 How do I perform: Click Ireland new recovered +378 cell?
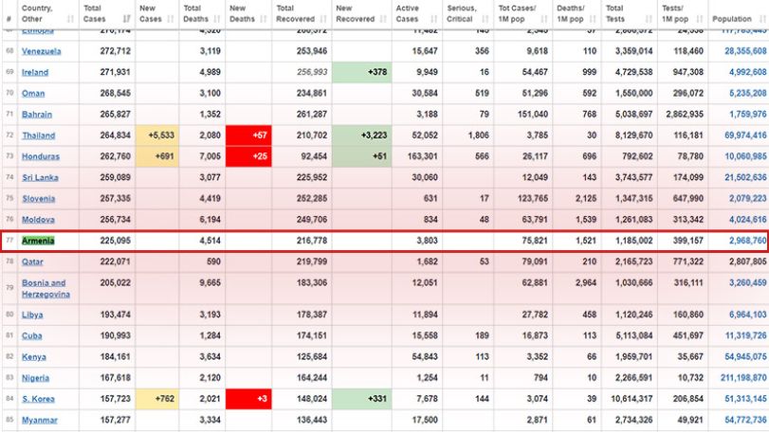click(x=362, y=72)
